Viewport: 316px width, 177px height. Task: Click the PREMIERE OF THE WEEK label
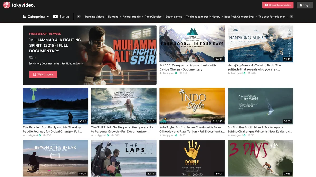(x=45, y=34)
